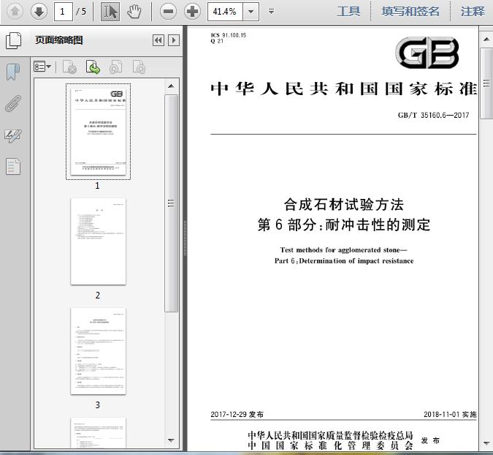Screen dimensions: 493x455
Task: Expand the thumbnails pane with right-arrow button
Action: click(x=174, y=40)
